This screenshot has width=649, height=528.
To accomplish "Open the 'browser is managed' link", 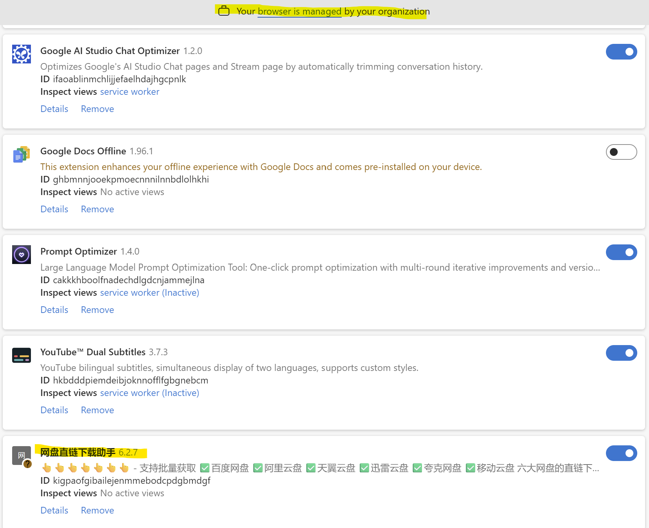I will click(x=299, y=11).
